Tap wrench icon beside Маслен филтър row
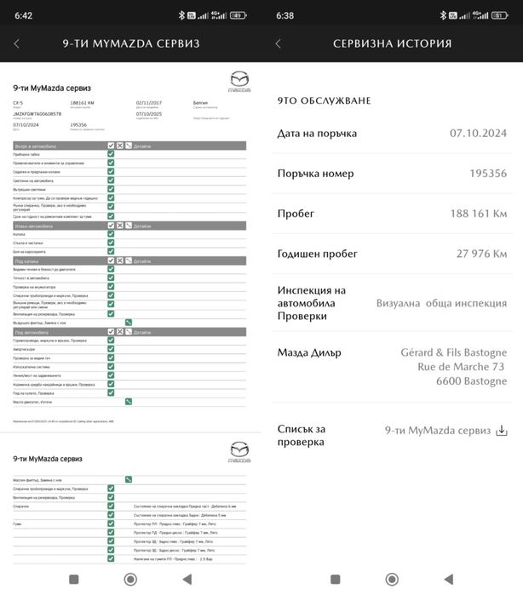 tap(129, 479)
